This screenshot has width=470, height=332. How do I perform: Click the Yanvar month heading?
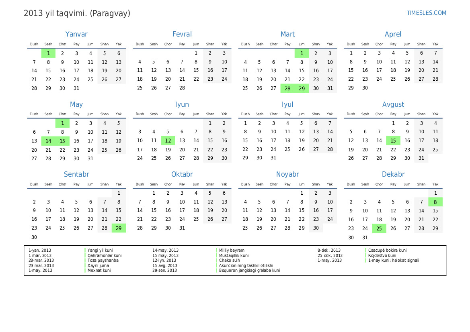(76, 35)
